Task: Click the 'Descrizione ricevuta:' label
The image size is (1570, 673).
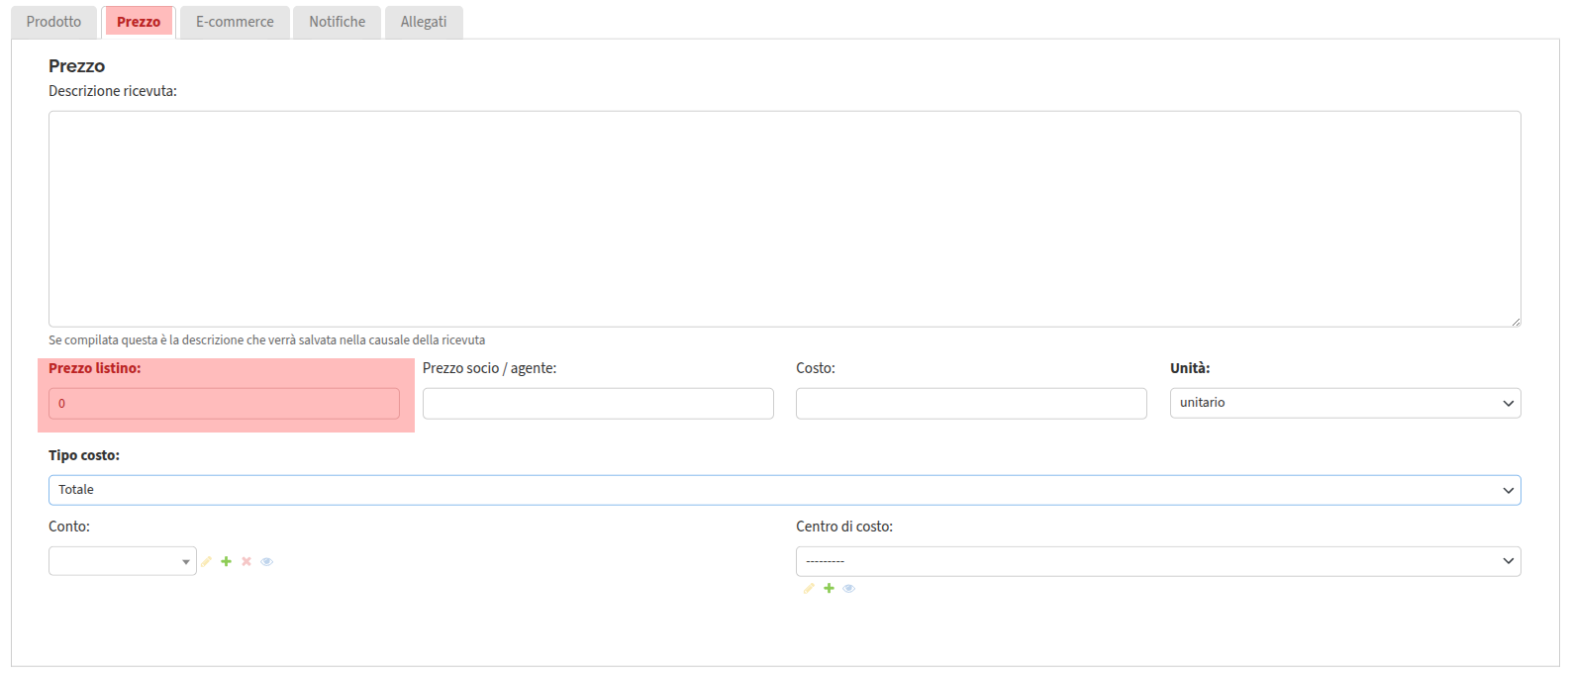Action: coord(113,91)
